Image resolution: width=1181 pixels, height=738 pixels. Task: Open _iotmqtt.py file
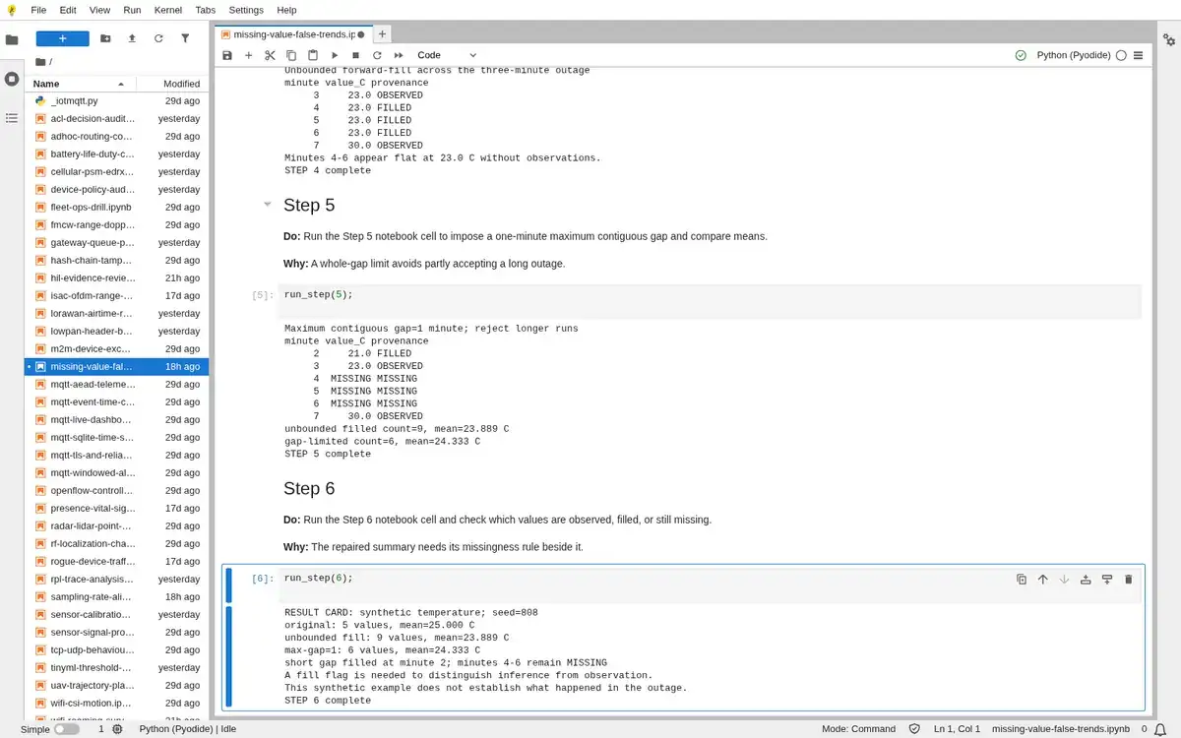[x=116, y=100]
